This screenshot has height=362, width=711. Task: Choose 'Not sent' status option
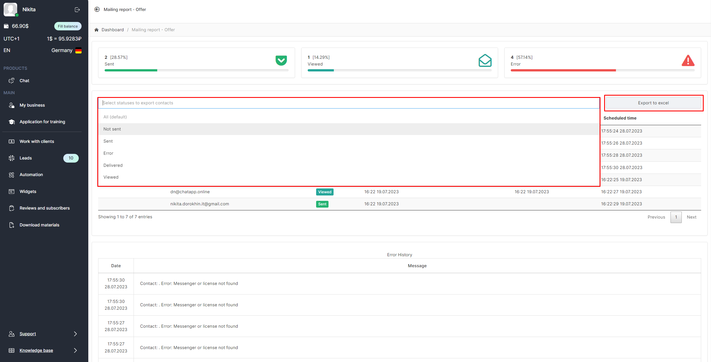[112, 129]
